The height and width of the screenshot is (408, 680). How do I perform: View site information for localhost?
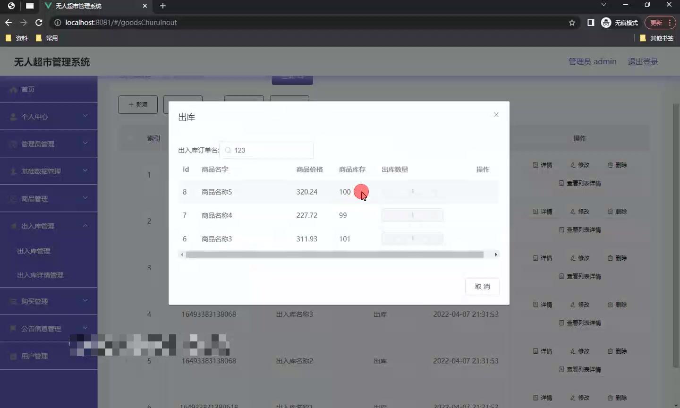[x=58, y=23]
